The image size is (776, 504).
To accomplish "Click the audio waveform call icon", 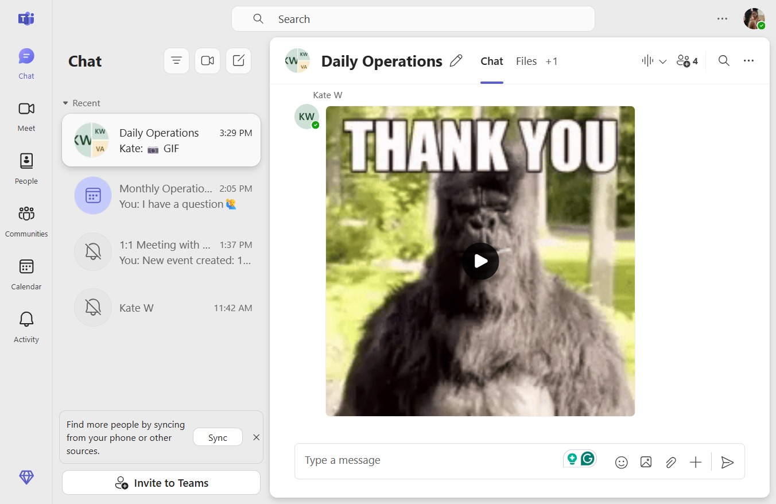I will pyautogui.click(x=647, y=61).
